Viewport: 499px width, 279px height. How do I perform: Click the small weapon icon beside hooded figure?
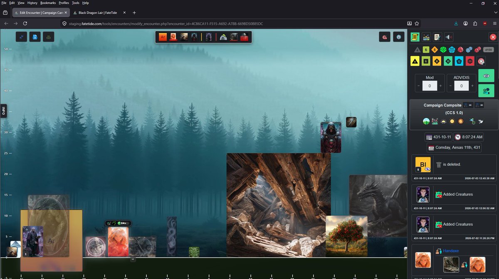[x=351, y=122]
